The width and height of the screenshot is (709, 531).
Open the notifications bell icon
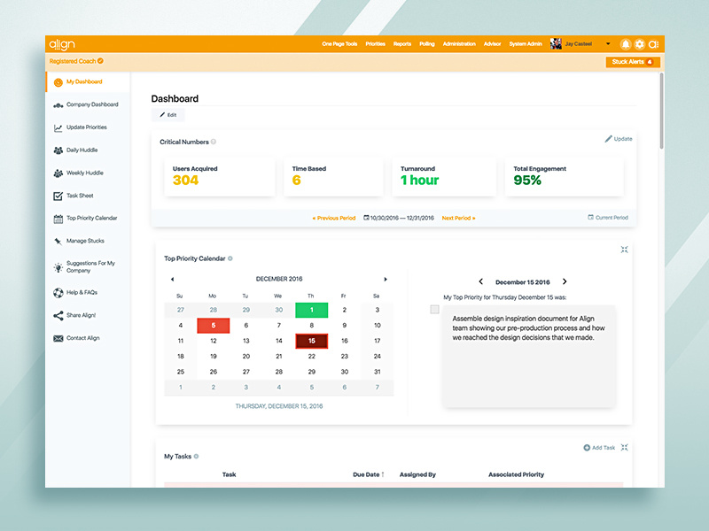626,43
